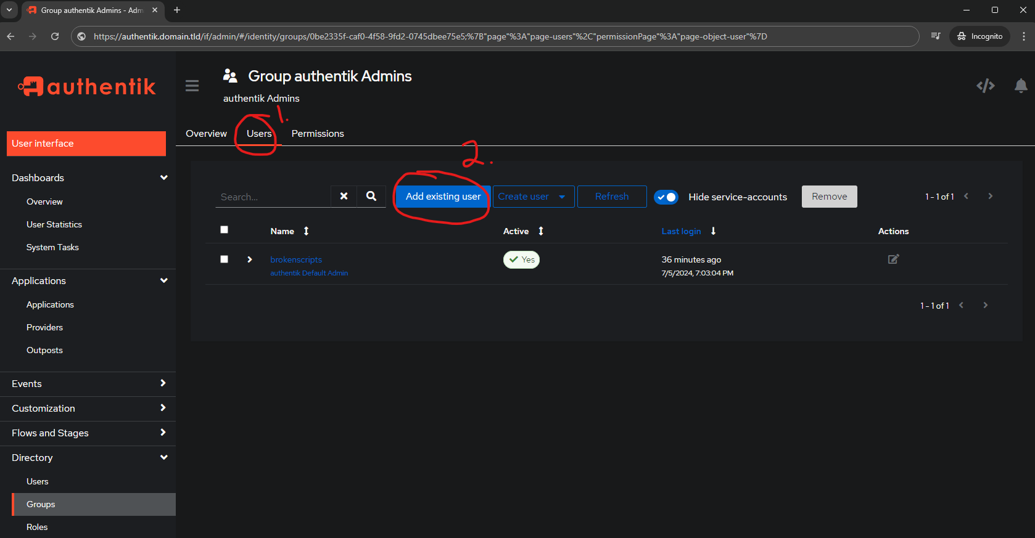The image size is (1035, 538).
Task: Click the Refresh button
Action: click(x=612, y=197)
